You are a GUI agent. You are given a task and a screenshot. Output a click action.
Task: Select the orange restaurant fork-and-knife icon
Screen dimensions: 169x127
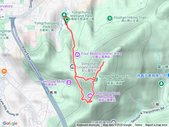click(x=4, y=71)
